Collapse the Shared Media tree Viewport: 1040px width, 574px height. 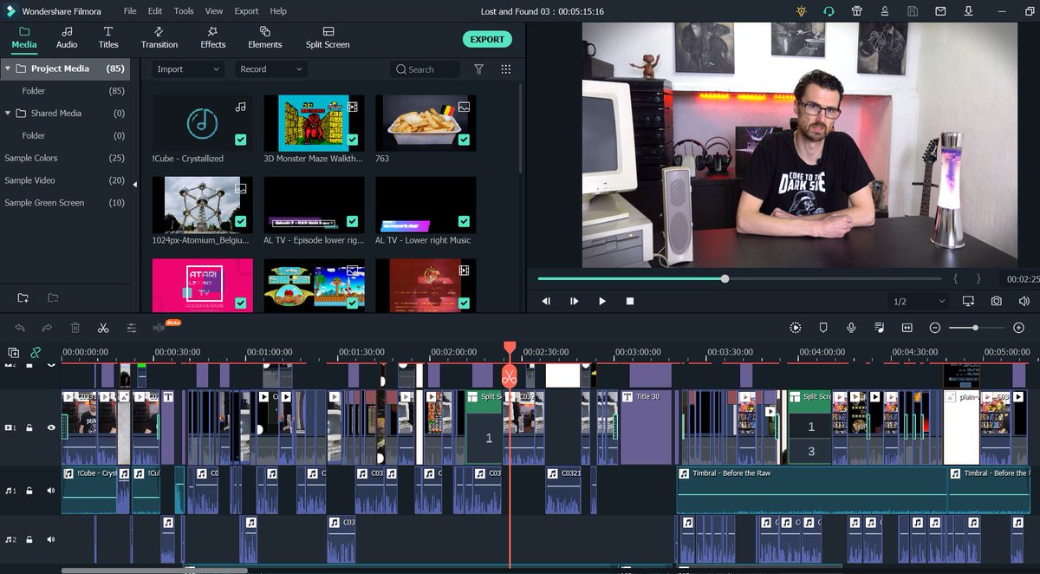pyautogui.click(x=8, y=113)
